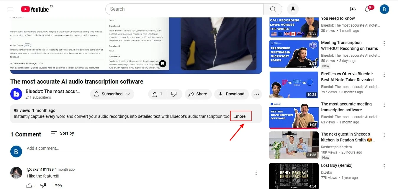This screenshot has width=398, height=189.
Task: Download the video
Action: 232,94
